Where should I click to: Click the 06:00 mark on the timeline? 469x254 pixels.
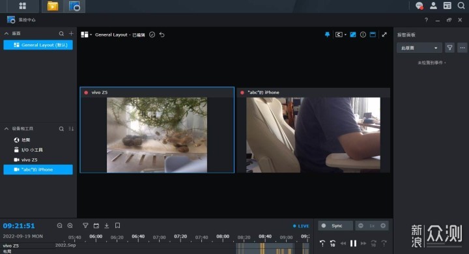tap(96, 236)
